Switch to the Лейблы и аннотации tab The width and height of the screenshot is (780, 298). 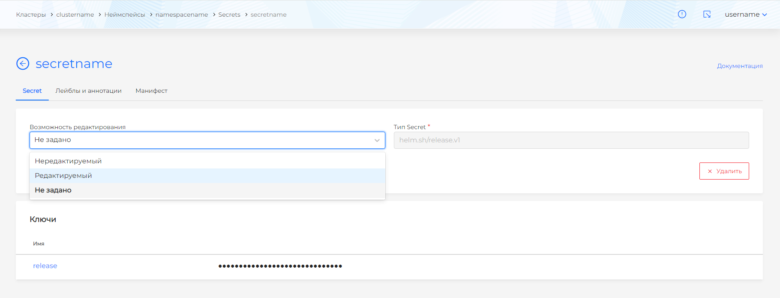coord(88,91)
